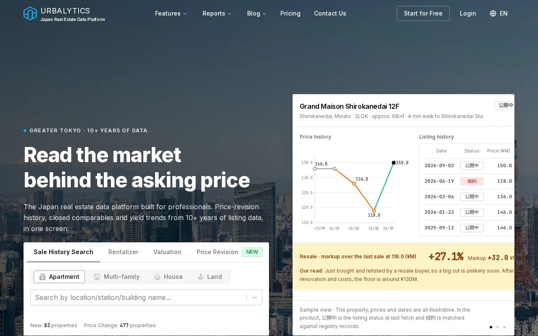The height and width of the screenshot is (336, 538).
Task: Open the location search dropdown arrow
Action: pos(254,297)
